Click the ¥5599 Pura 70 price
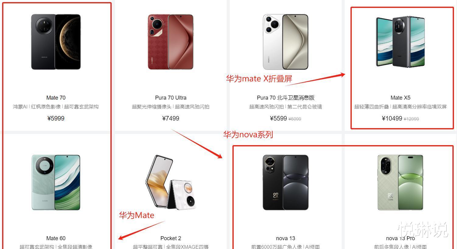The height and width of the screenshot is (249, 457). 278,118
